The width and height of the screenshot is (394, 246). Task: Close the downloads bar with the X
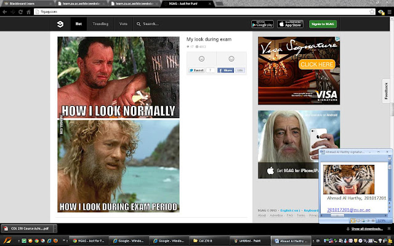click(x=389, y=229)
